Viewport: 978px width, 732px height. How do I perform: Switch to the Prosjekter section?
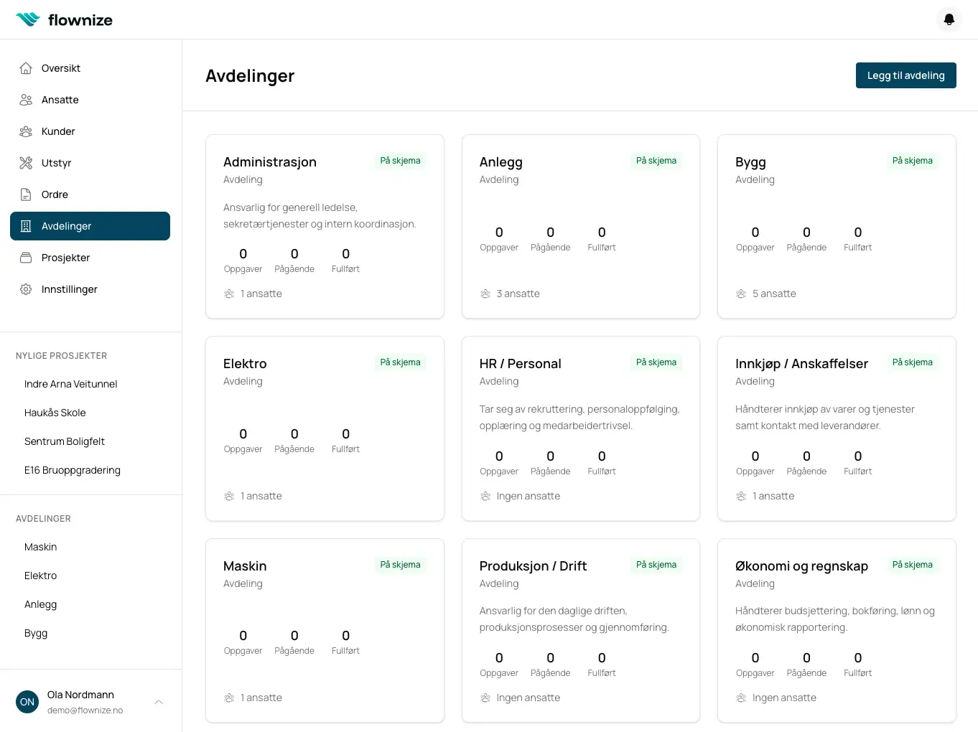pos(66,257)
